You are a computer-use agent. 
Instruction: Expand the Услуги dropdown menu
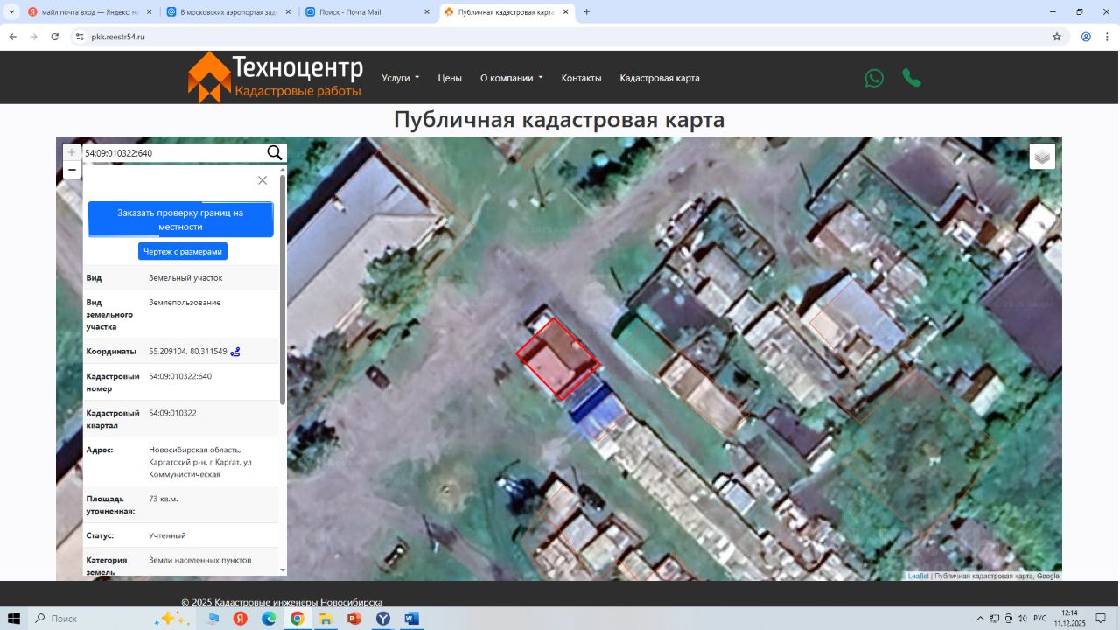click(401, 78)
